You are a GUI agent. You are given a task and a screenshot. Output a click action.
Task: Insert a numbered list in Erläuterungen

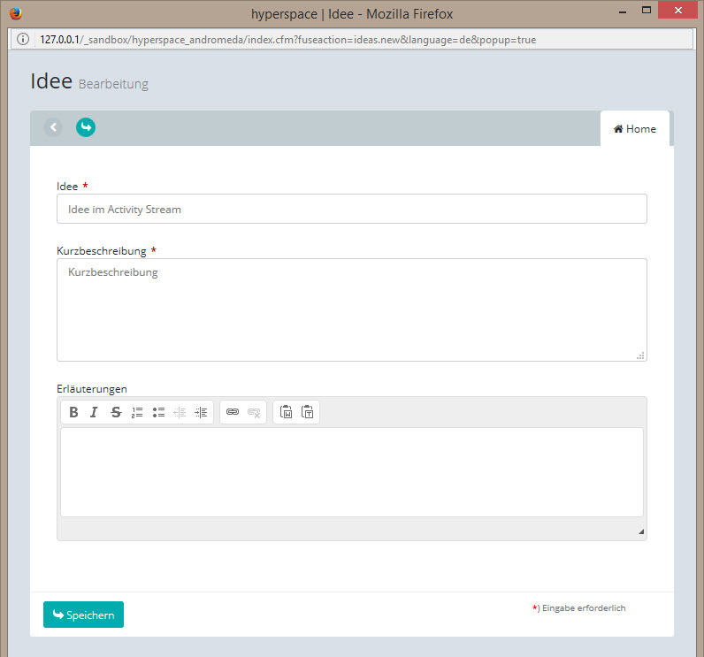coord(137,412)
